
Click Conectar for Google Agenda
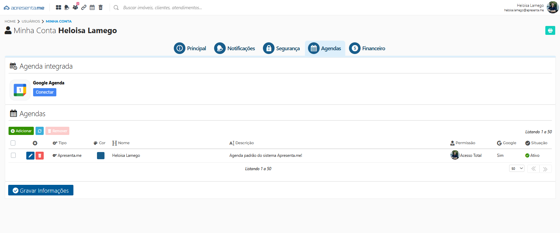(45, 92)
